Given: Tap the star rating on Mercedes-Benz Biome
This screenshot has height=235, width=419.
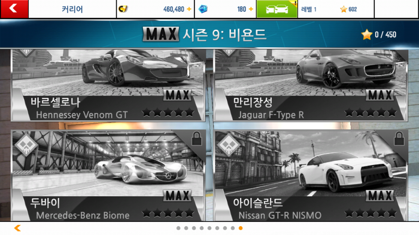Looking at the screenshot, I should (168, 213).
